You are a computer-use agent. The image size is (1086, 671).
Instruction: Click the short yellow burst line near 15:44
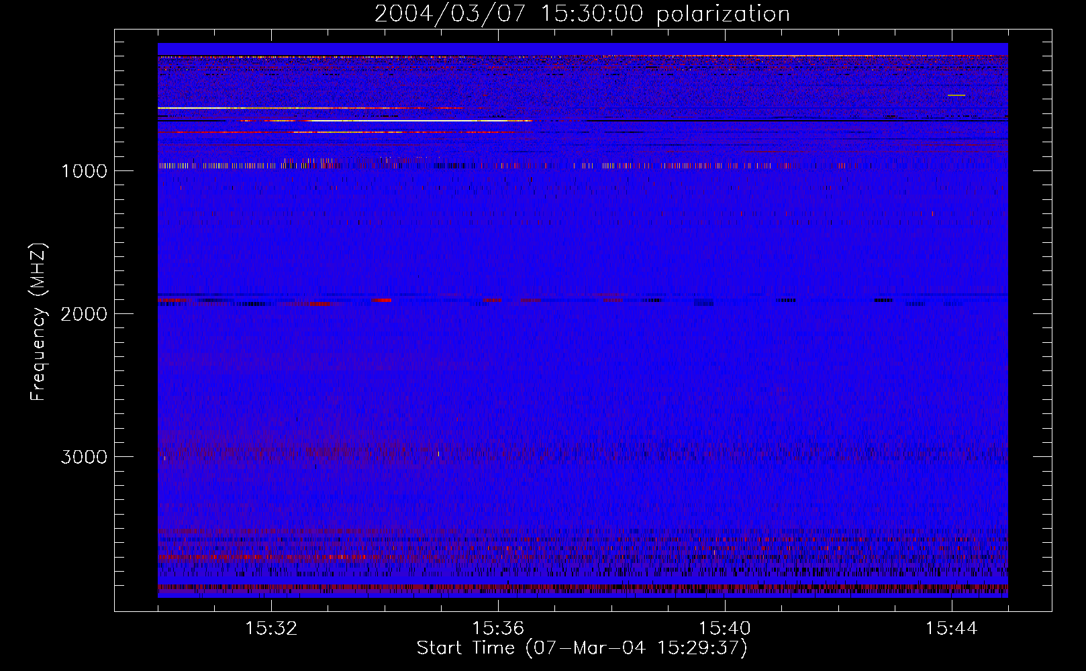[956, 95]
